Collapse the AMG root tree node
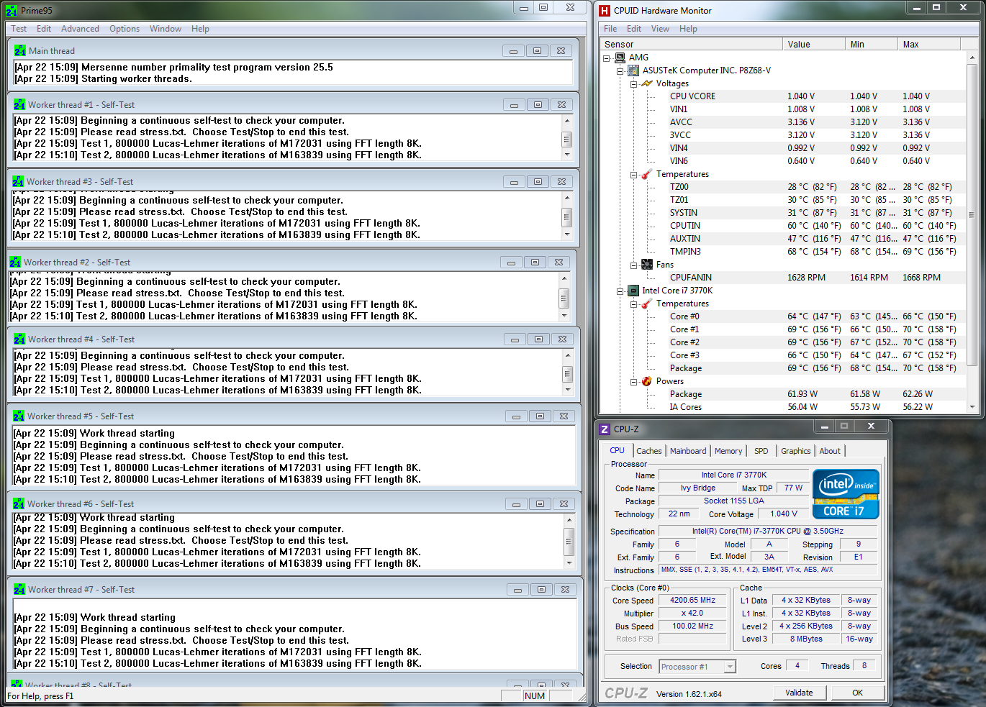986x707 pixels. click(x=607, y=58)
